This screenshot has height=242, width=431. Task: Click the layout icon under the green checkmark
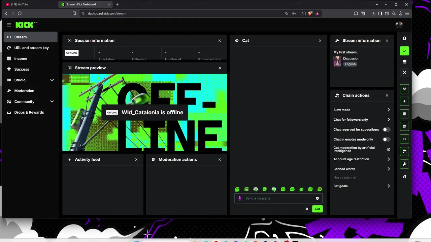[x=404, y=62]
